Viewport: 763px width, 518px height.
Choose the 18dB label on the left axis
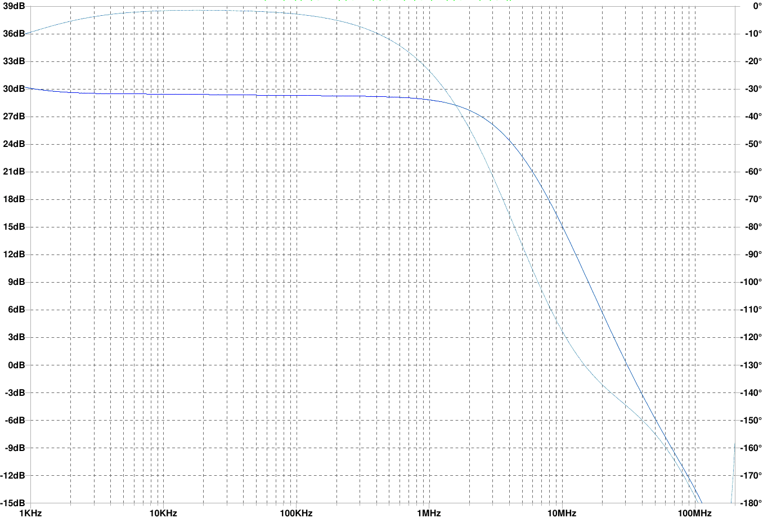click(x=13, y=199)
